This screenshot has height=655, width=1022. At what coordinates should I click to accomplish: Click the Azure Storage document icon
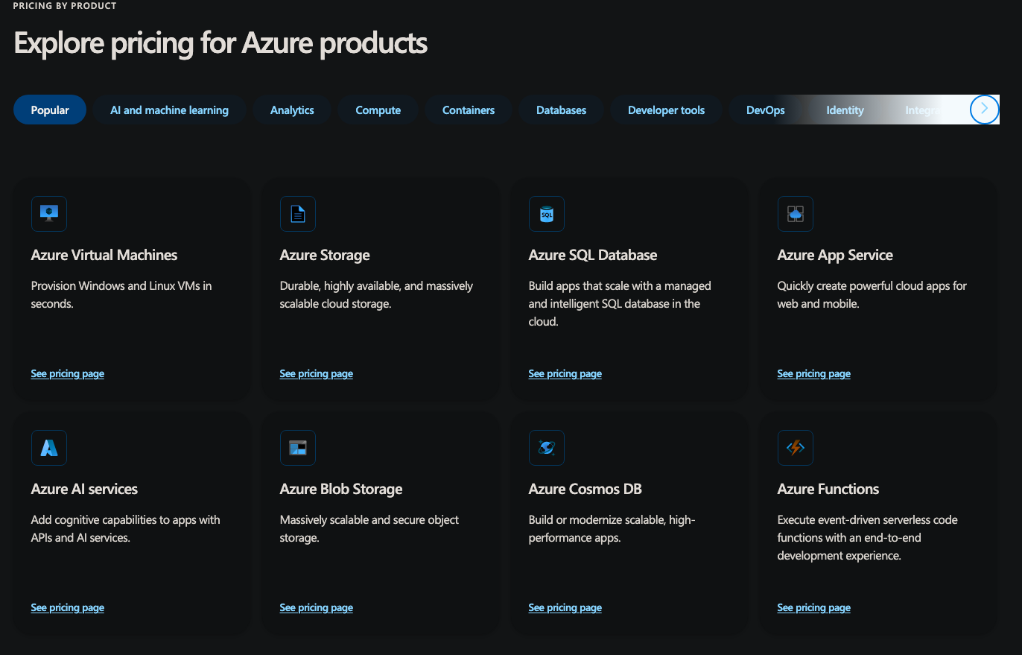(x=298, y=214)
